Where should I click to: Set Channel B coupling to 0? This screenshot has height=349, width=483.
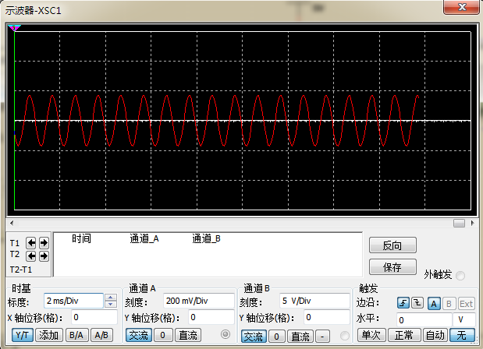pos(276,337)
